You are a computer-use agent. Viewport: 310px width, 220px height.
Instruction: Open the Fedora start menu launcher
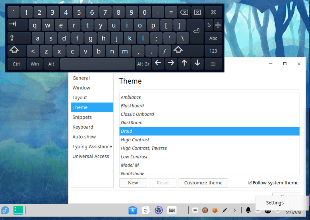[5, 210]
